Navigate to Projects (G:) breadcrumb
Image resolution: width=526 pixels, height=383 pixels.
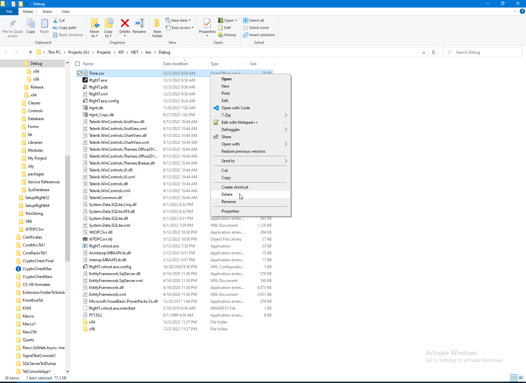point(79,52)
